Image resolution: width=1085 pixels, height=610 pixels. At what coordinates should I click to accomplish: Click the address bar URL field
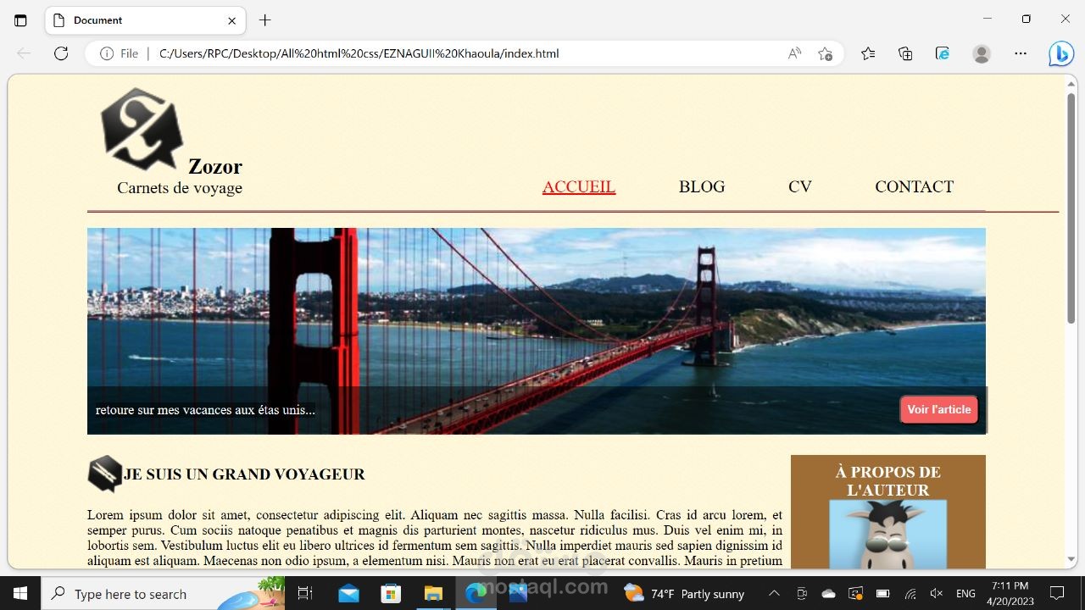pos(359,53)
